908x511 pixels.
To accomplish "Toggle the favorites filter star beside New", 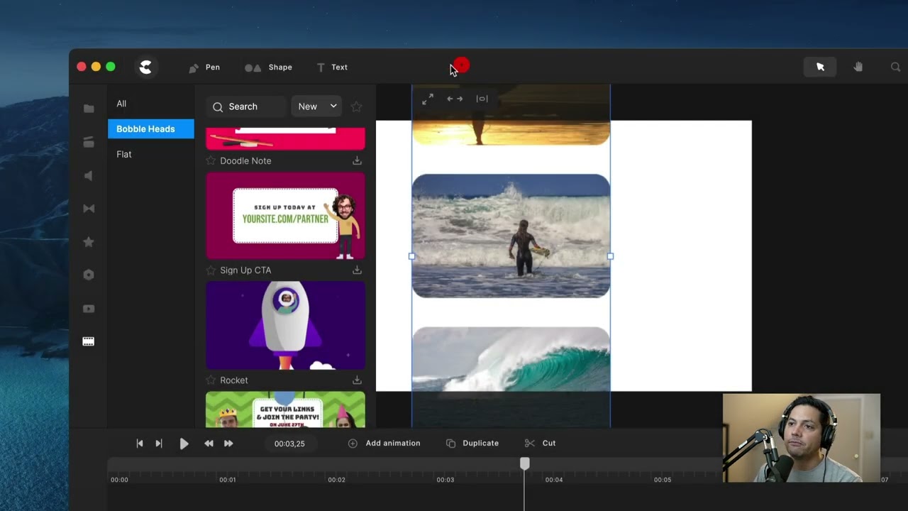I will (356, 106).
